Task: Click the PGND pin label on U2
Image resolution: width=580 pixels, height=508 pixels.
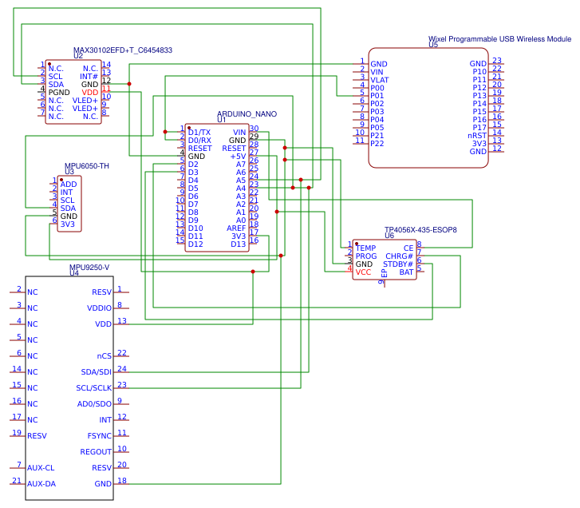Action: coord(59,92)
